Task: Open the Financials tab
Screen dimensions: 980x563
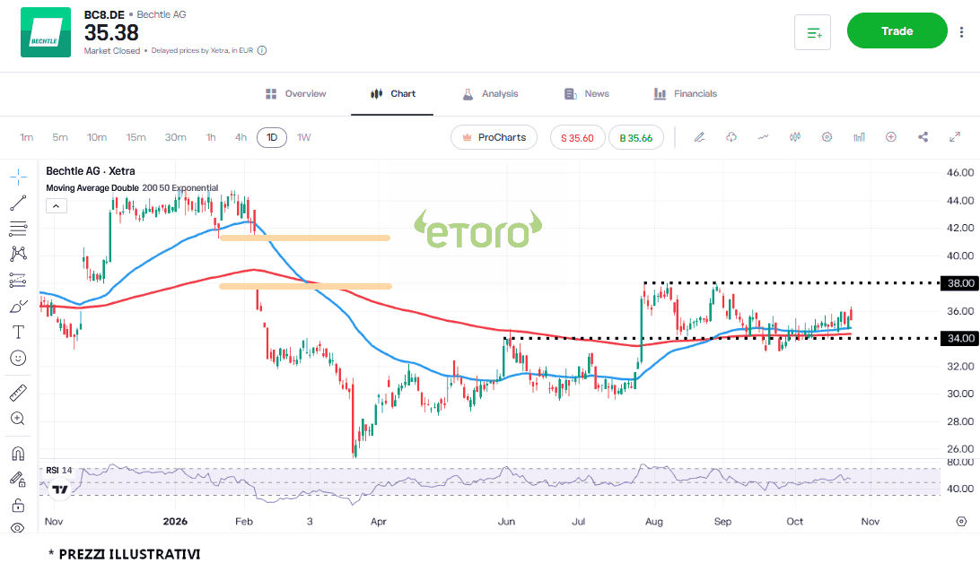Action: (686, 93)
